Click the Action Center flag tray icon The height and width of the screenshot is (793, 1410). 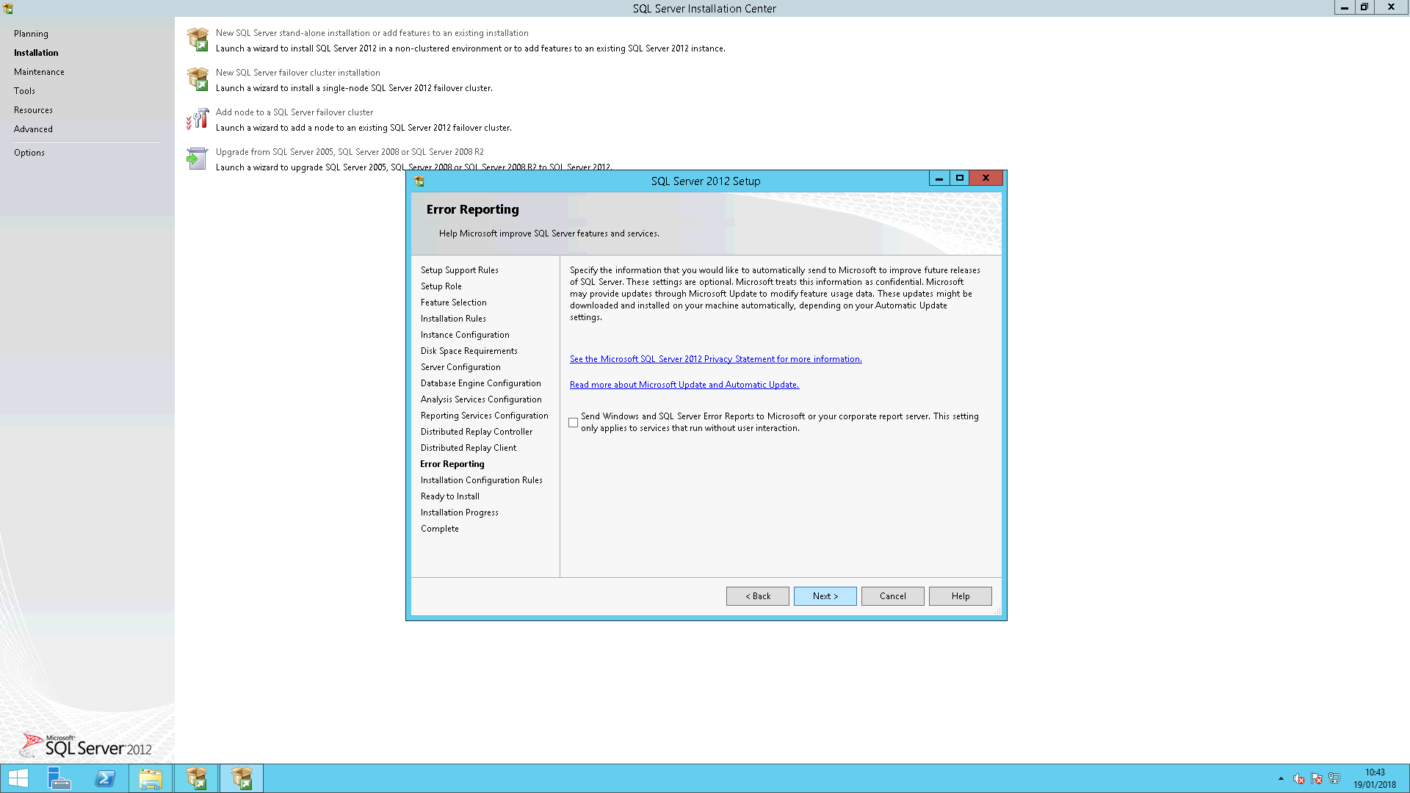(x=1317, y=778)
